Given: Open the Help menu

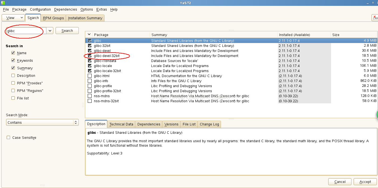Looking at the screenshot, I should tap(114, 9).
